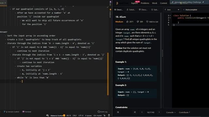The height and width of the screenshot is (117, 209).
Task: Open the Java language dropdown
Action: coord(172,10)
